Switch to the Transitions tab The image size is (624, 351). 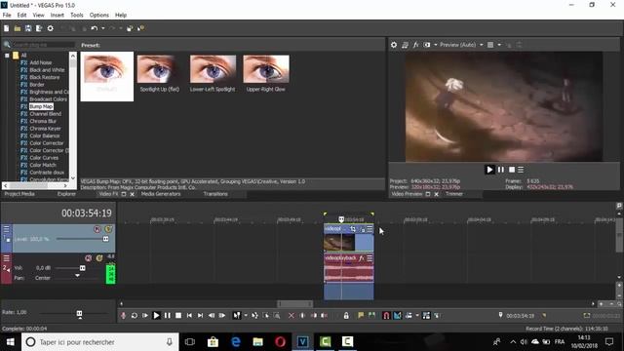(215, 194)
